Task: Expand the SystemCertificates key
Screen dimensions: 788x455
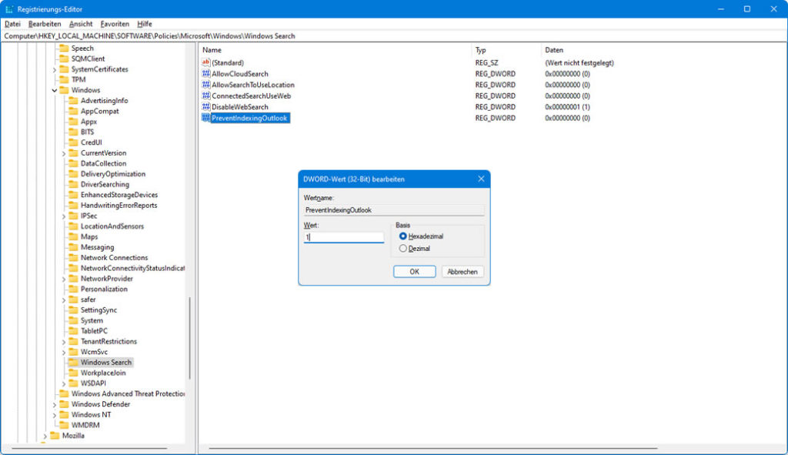Action: point(55,69)
